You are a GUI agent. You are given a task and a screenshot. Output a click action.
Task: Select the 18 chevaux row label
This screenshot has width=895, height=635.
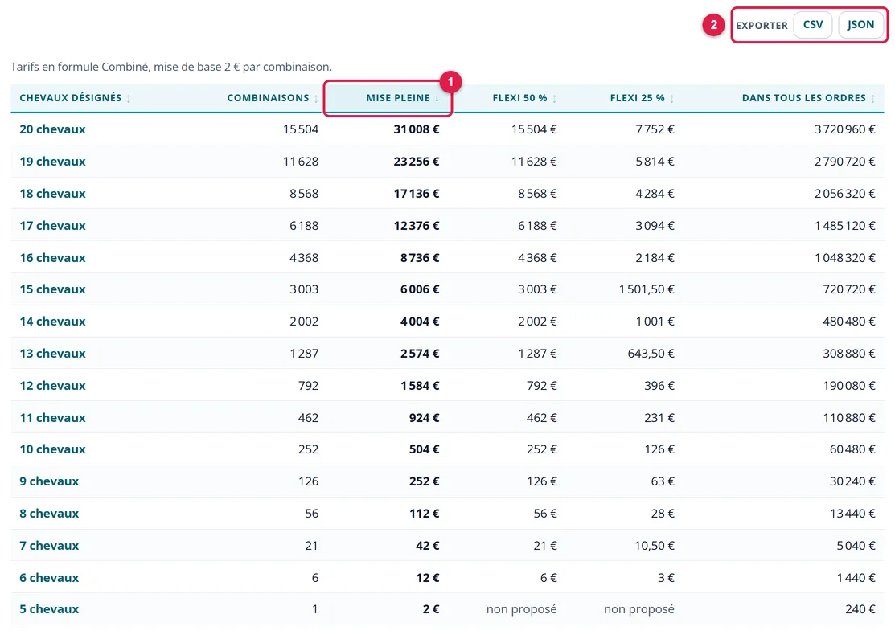(x=52, y=194)
